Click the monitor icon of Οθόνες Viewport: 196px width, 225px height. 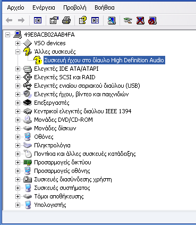[x=28, y=137]
